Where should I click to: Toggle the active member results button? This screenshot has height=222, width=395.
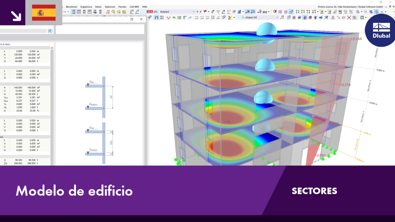pyautogui.click(x=157, y=18)
